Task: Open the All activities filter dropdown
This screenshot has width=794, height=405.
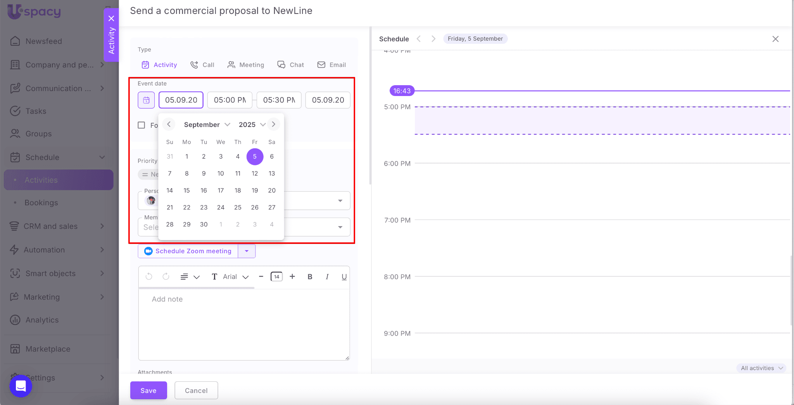Action: (761, 368)
